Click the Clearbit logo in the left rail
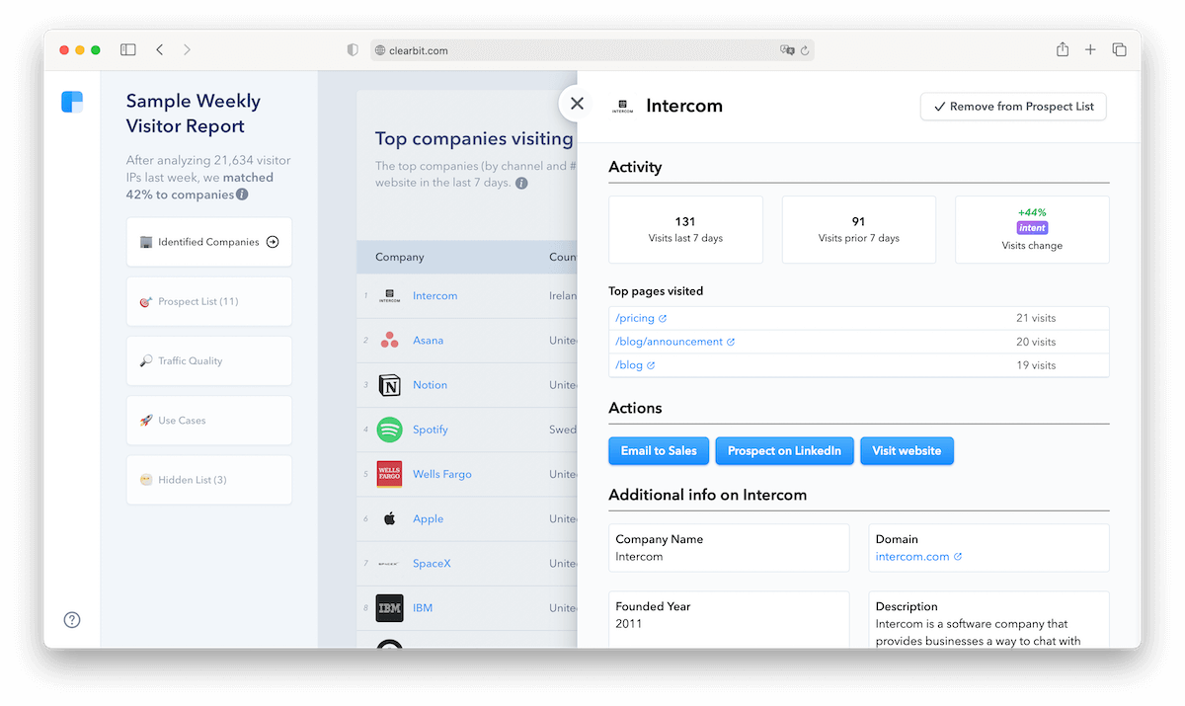 (72, 102)
